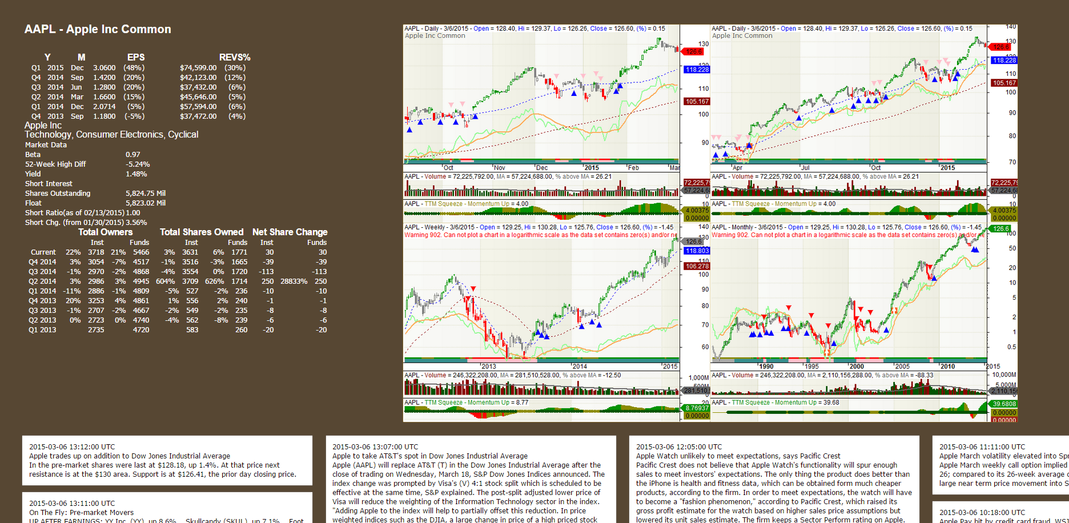The width and height of the screenshot is (1069, 523).
Task: Click the 281,510 volume tag on weekly chart
Action: click(x=696, y=391)
